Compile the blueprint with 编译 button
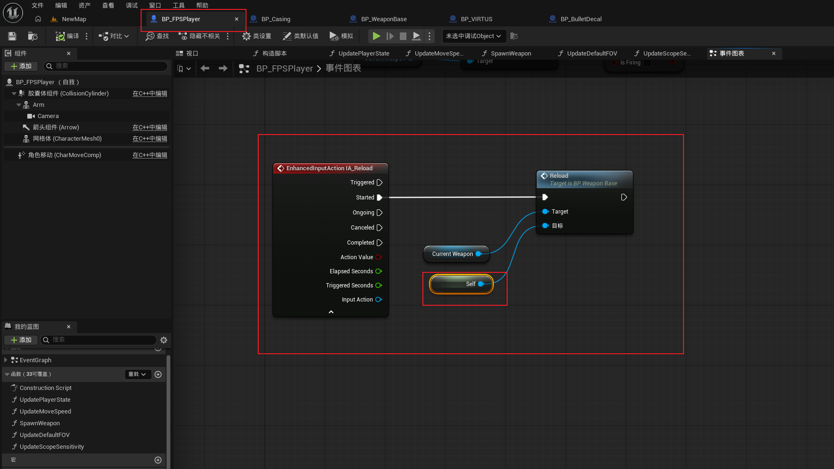Viewport: 834px width, 469px height. point(67,36)
